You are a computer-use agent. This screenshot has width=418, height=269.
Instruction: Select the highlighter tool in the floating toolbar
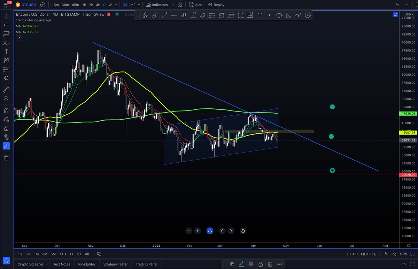146,15
